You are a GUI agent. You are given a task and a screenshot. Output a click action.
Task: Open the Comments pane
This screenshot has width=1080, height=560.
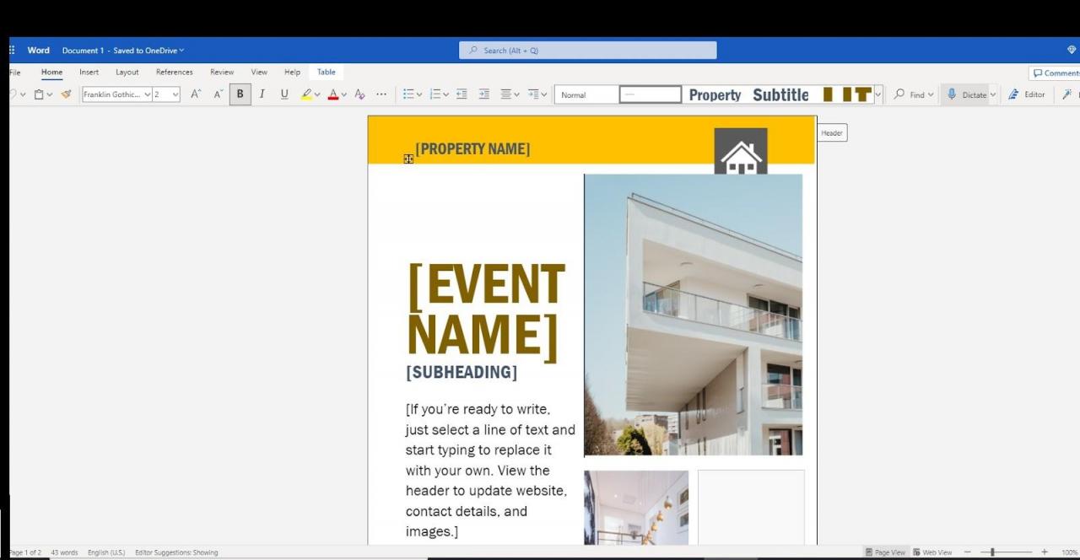click(1056, 73)
